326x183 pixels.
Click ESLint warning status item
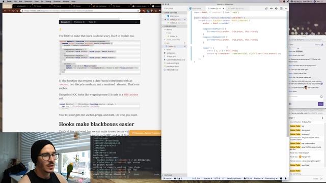(248, 178)
